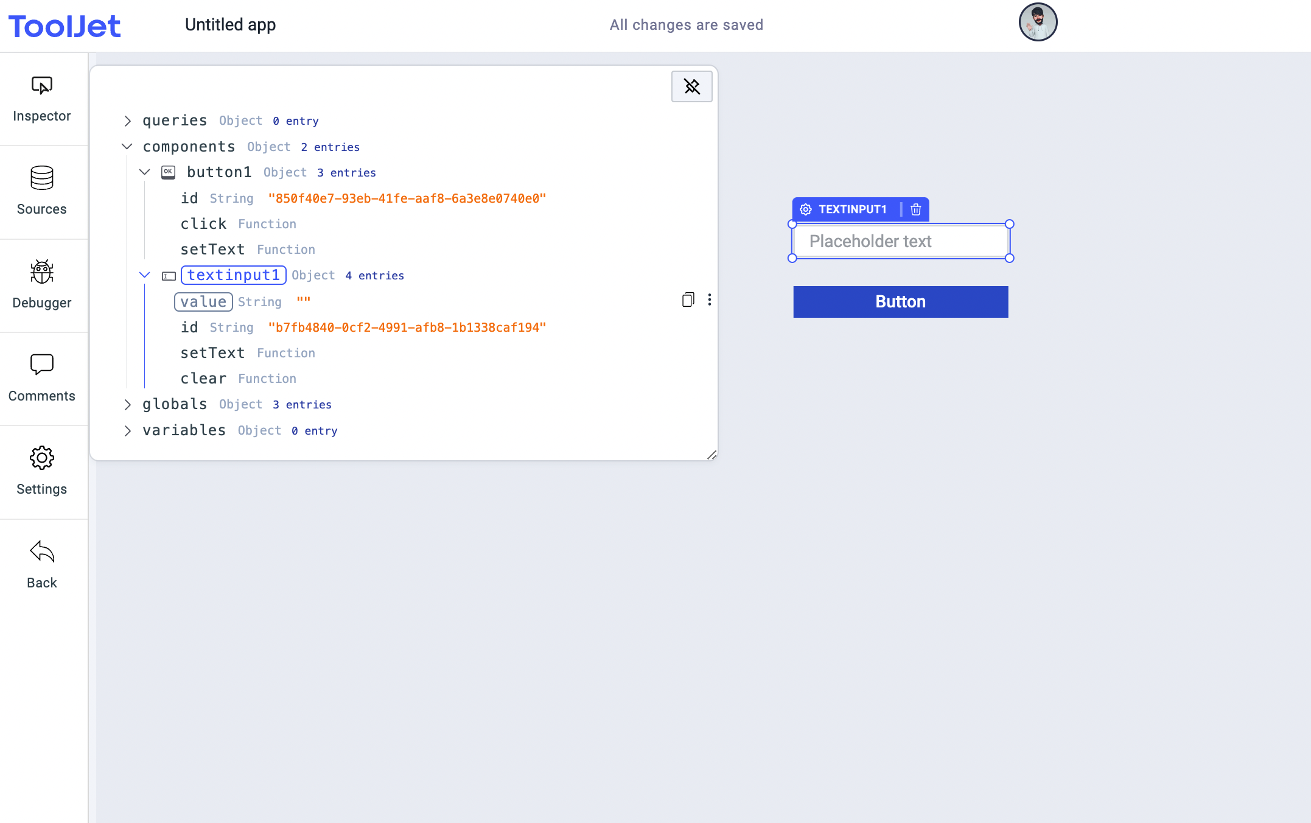1311x823 pixels.
Task: Click the Back navigation icon
Action: pyautogui.click(x=42, y=553)
